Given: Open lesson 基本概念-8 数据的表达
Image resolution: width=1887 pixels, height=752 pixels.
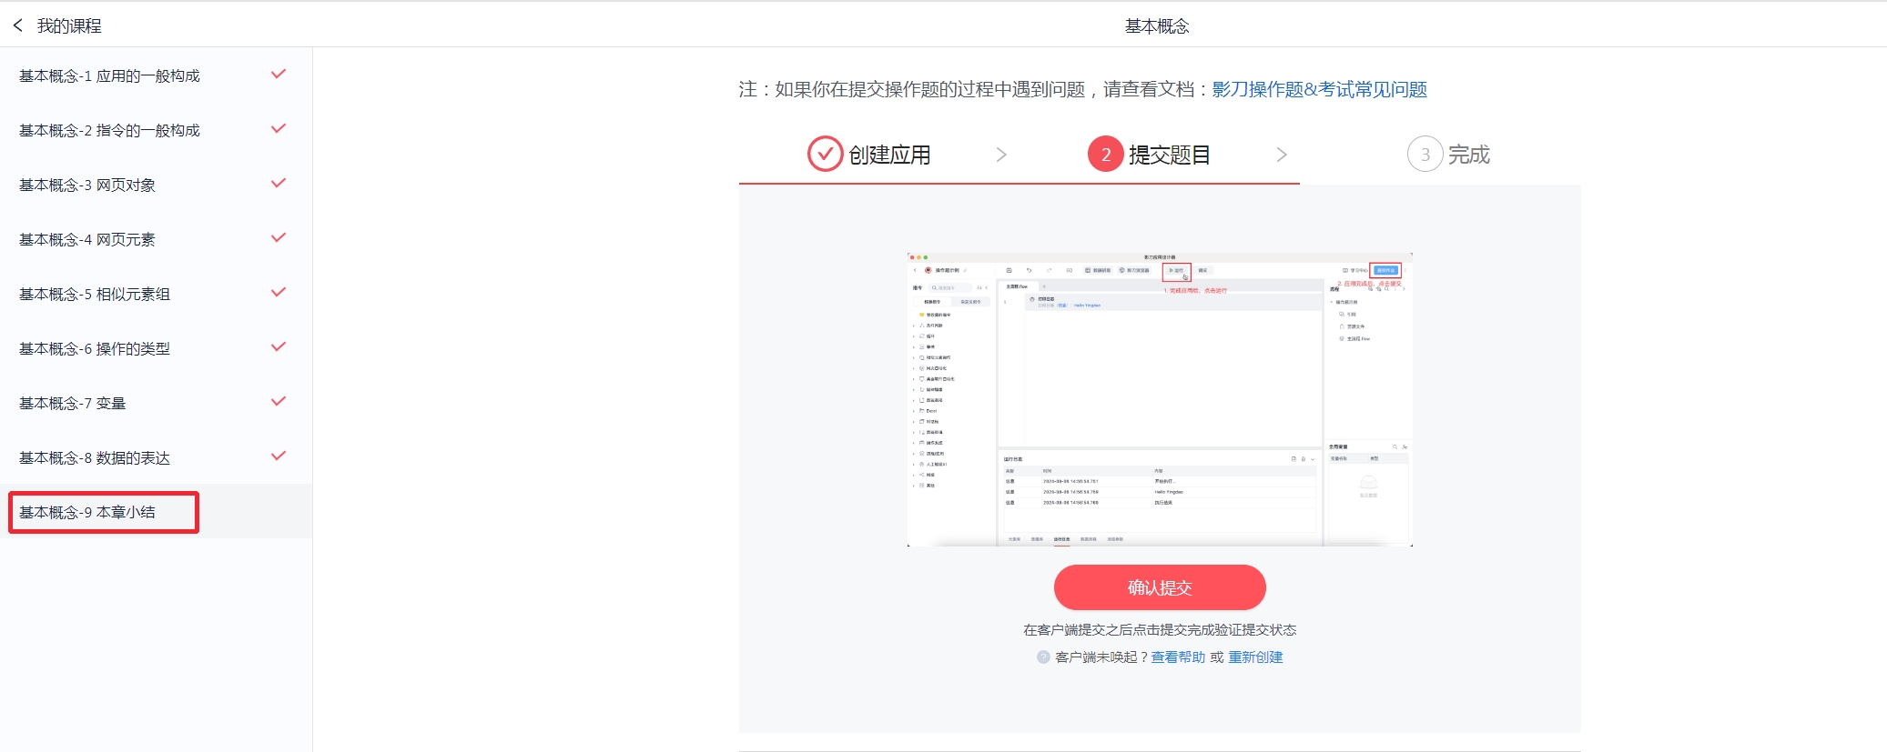Looking at the screenshot, I should [x=156, y=457].
